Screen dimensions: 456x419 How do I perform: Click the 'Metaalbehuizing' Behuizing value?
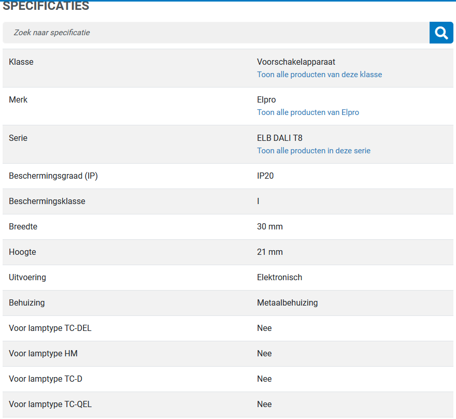coord(287,302)
